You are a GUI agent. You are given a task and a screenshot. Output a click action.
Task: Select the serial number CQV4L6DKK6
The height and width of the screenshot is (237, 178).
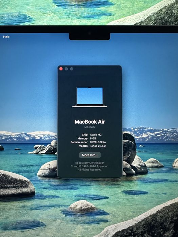(x=98, y=142)
